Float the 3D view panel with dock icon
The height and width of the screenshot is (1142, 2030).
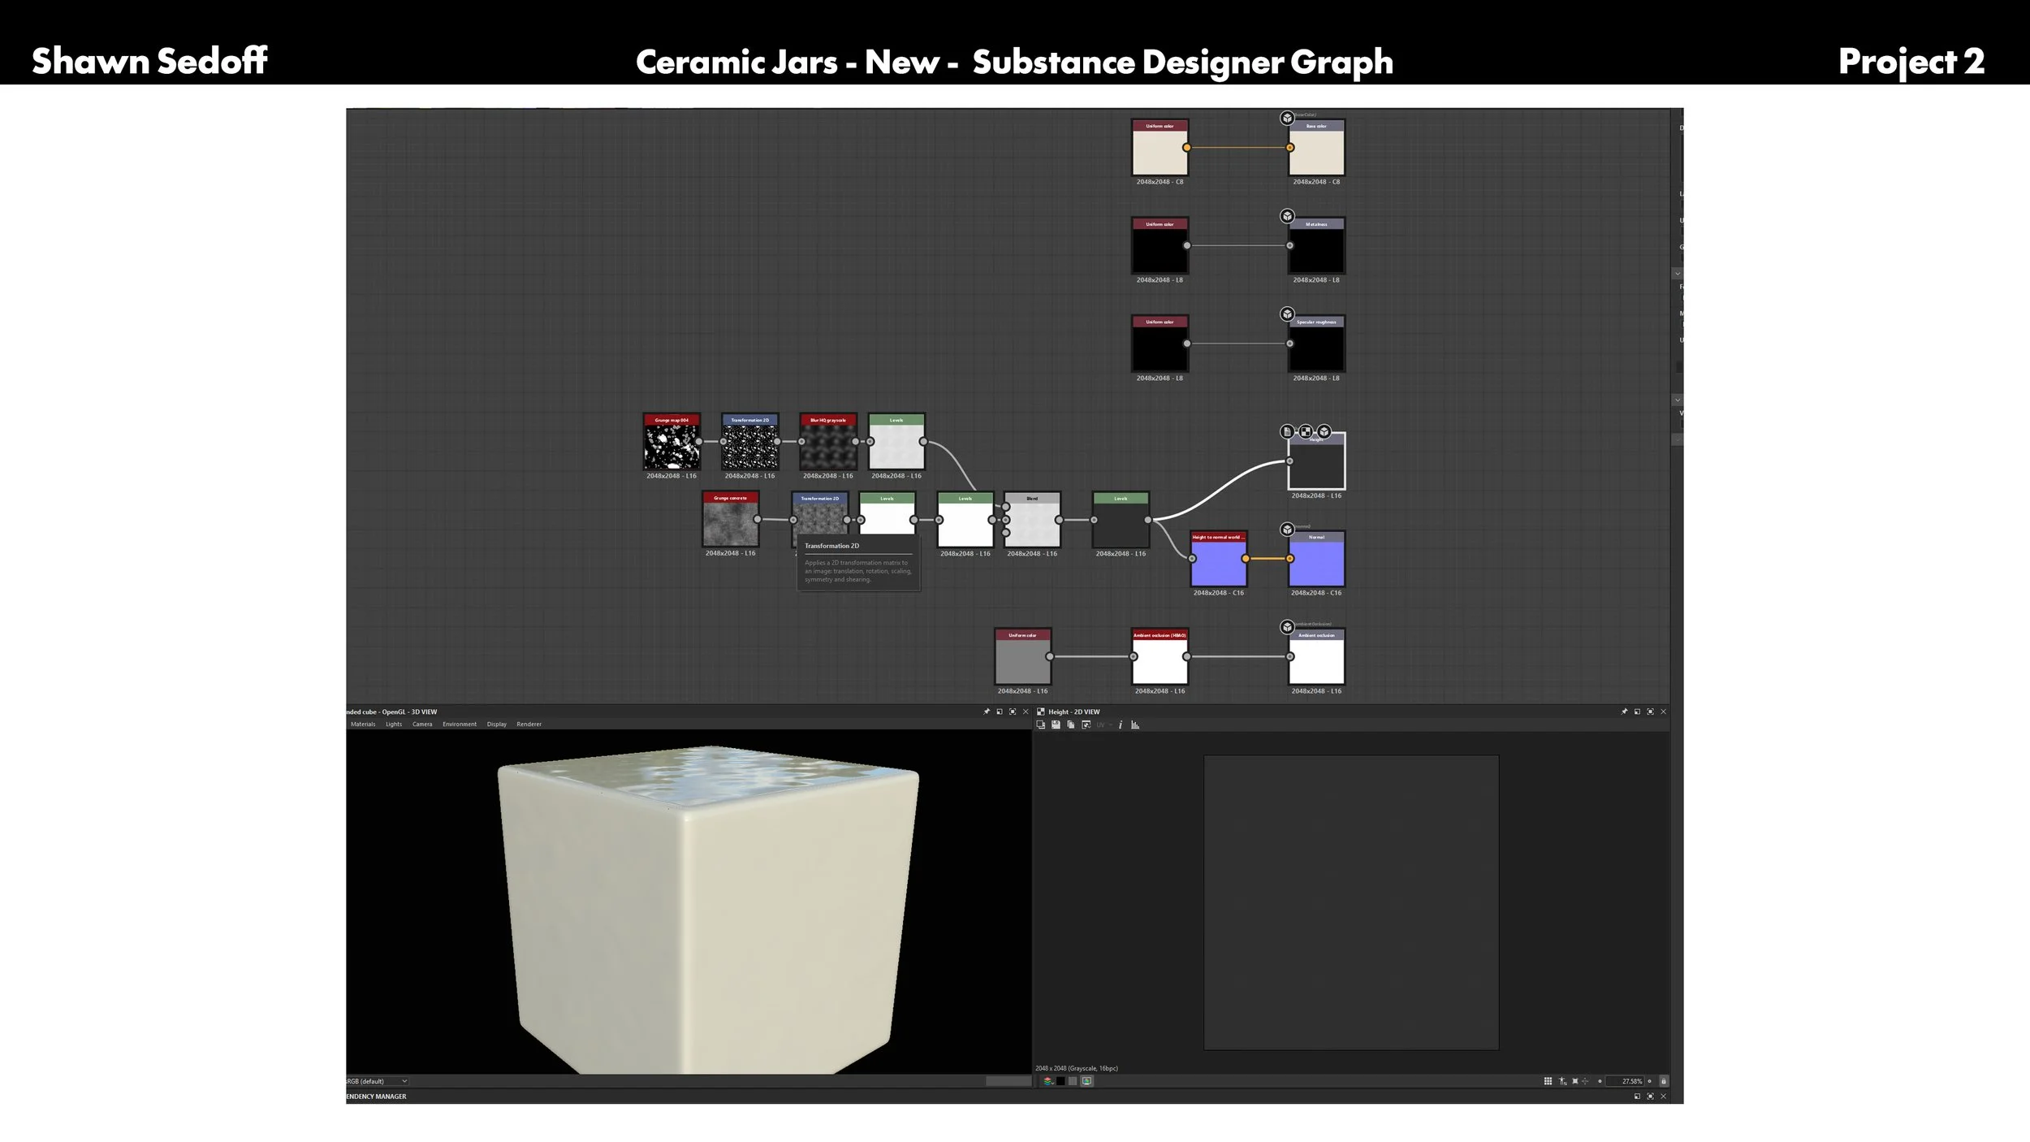pyautogui.click(x=1000, y=712)
